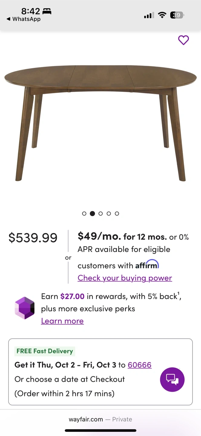
Task: Tap the currently selected second carousel dot
Action: tap(93, 213)
